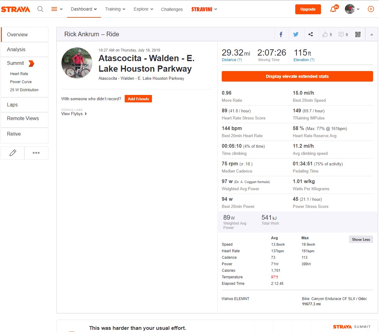Open the search magnifier icon
Screen dimensions: 379x332
tap(40, 9)
